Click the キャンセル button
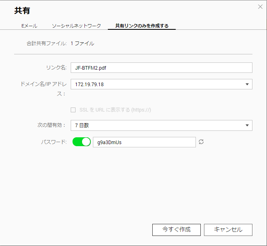267x246 pixels. [x=228, y=230]
